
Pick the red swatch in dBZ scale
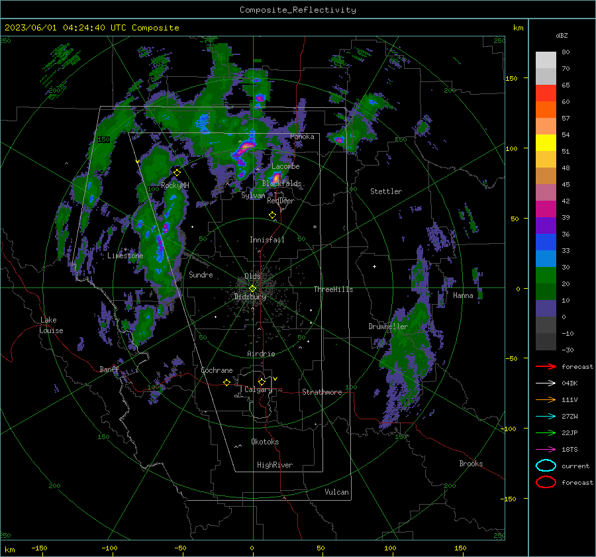[x=546, y=93]
